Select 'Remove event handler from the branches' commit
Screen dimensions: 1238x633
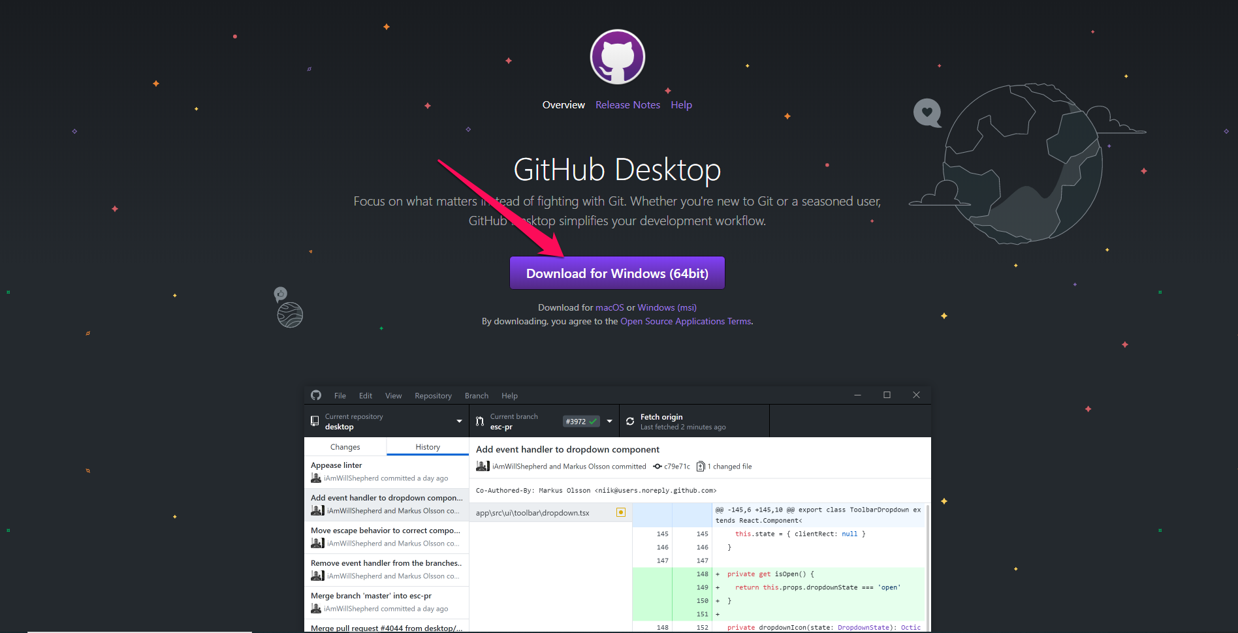tap(387, 570)
